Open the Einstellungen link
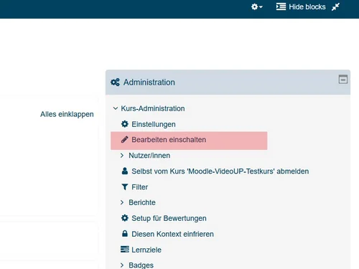Screen dimensions: 359x269 (154, 124)
